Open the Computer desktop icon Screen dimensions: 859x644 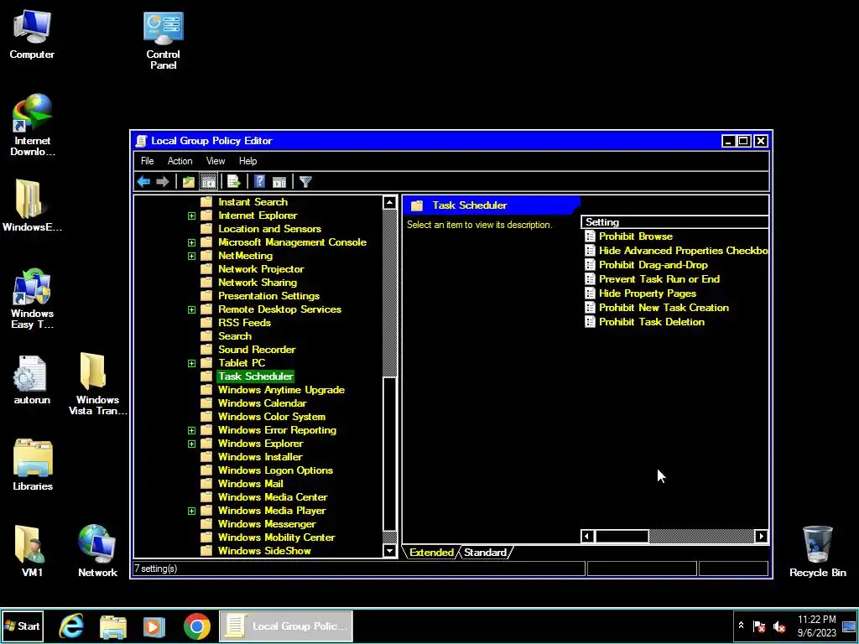(32, 34)
